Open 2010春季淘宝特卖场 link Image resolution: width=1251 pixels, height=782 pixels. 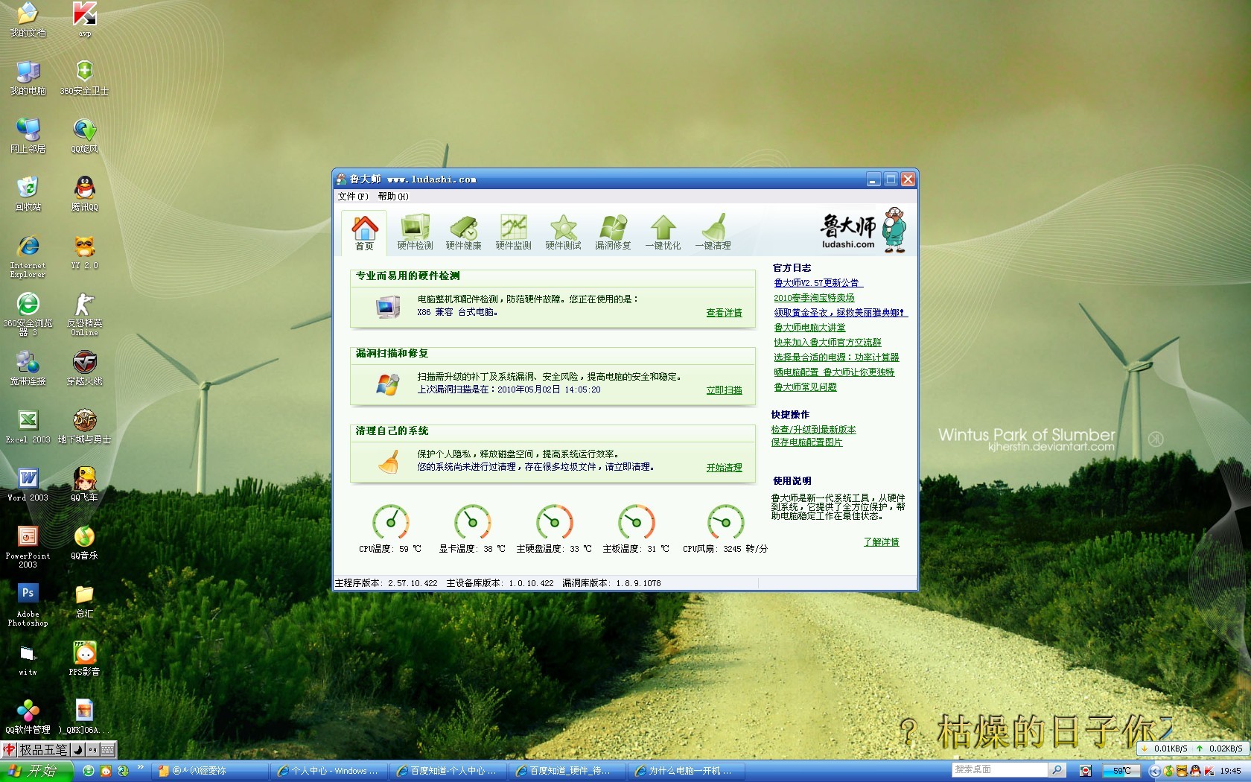click(814, 298)
